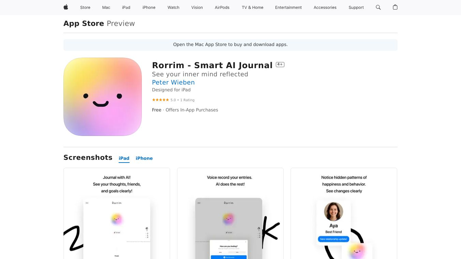Click the Apple logo icon
The width and height of the screenshot is (461, 259).
point(66,7)
